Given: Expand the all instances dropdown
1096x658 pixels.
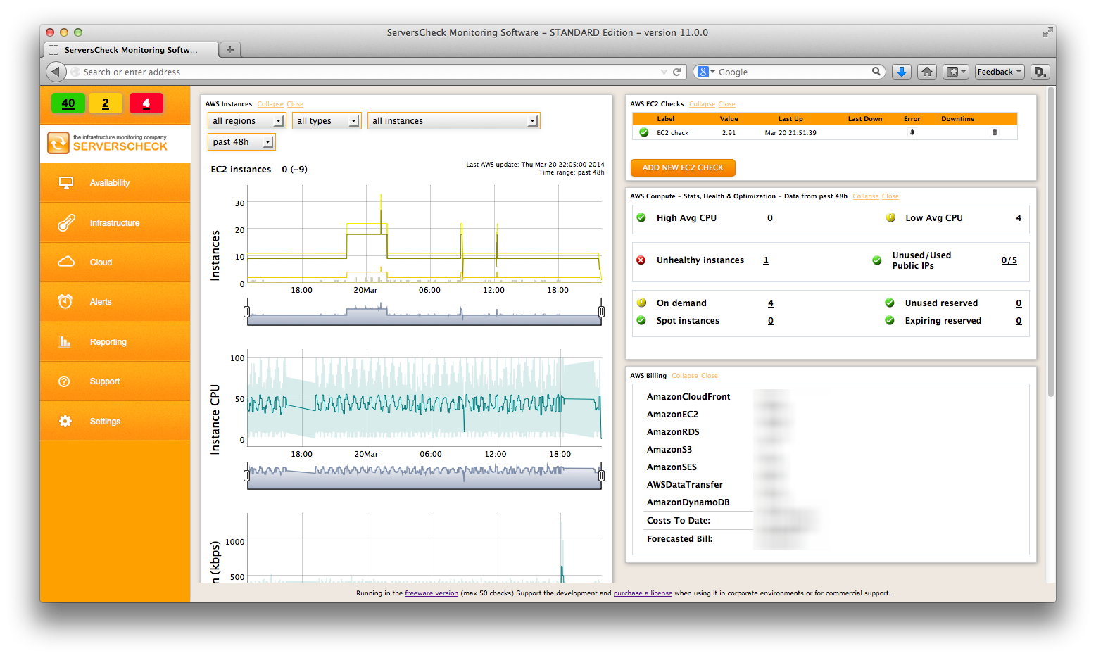Looking at the screenshot, I should pyautogui.click(x=453, y=120).
